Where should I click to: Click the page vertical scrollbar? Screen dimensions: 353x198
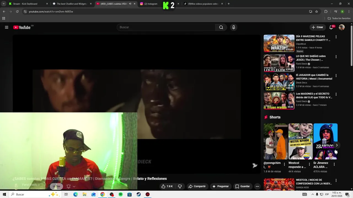point(351,45)
